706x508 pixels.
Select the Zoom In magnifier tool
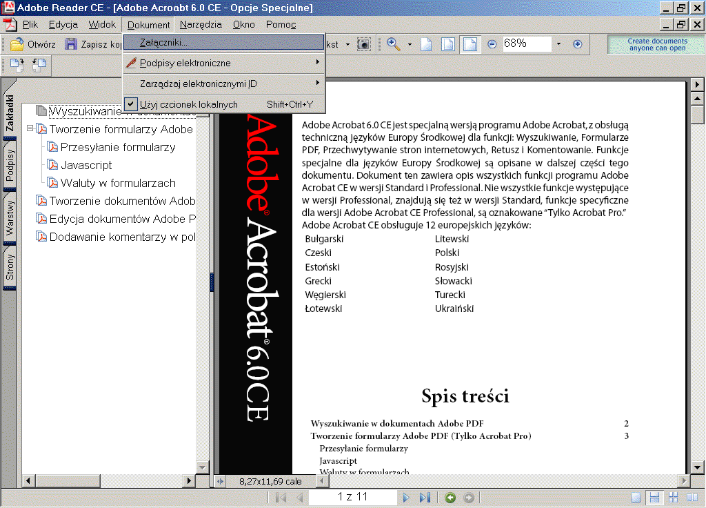(x=394, y=43)
